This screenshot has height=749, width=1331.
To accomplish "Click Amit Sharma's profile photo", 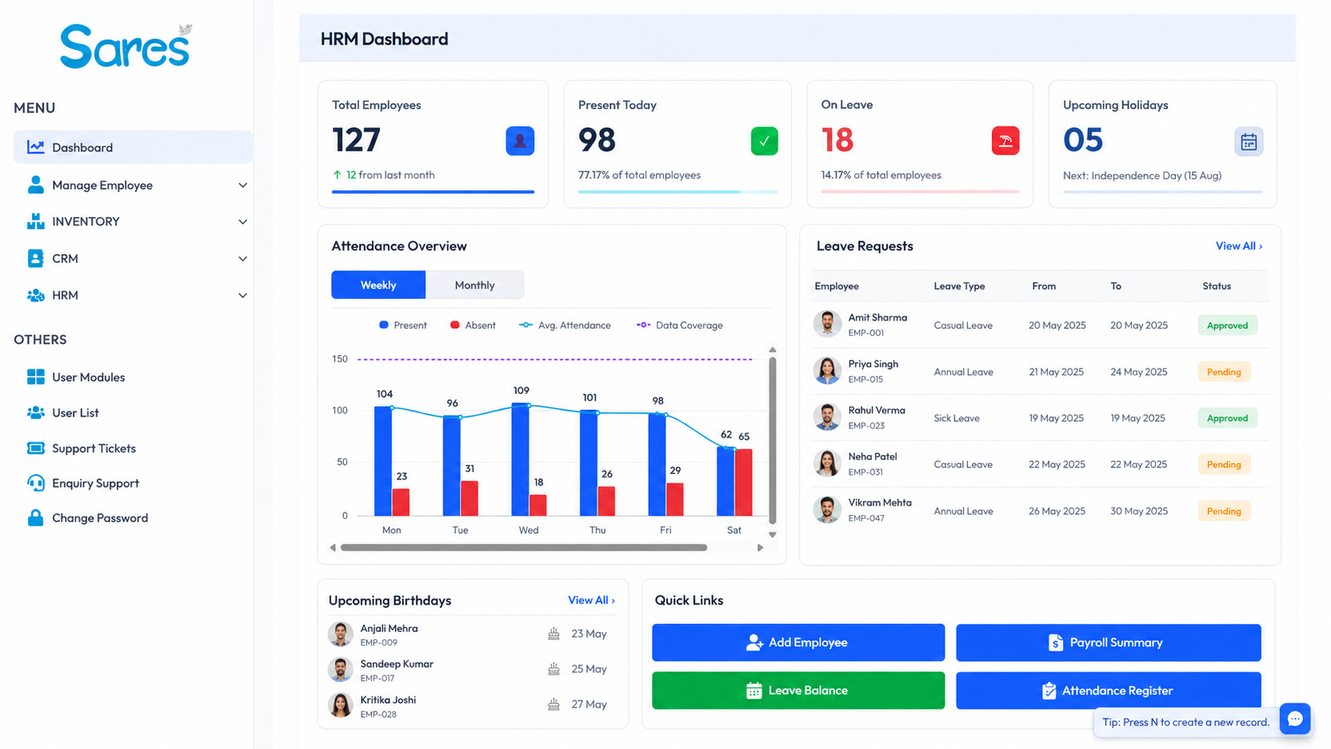I will 827,324.
